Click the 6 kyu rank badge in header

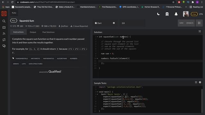click(x=194, y=14)
